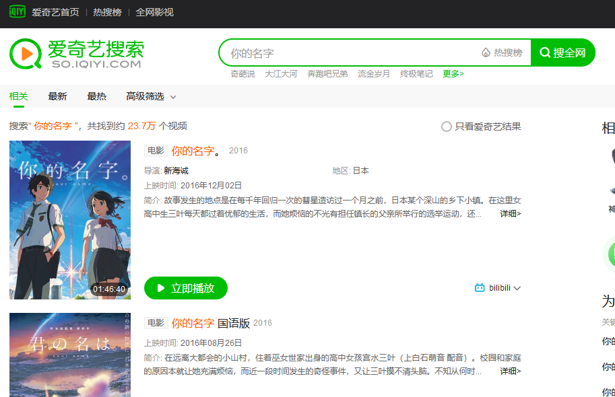Click the 地区: 日本 text
The height and width of the screenshot is (397, 615).
[351, 171]
